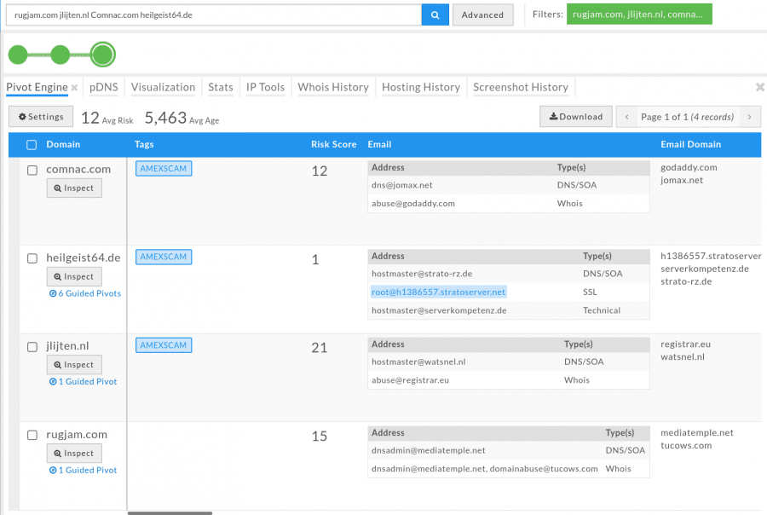Viewport: 767px width, 515px height.
Task: Switch to the pDNS tab
Action: [x=104, y=87]
